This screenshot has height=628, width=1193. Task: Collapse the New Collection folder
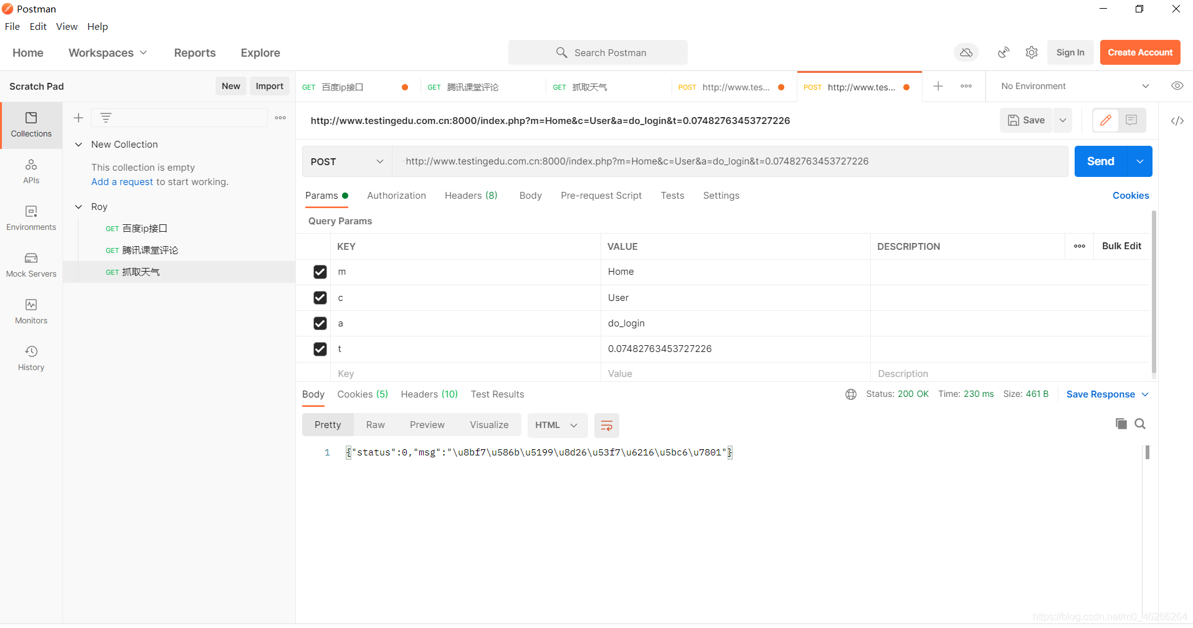point(78,145)
